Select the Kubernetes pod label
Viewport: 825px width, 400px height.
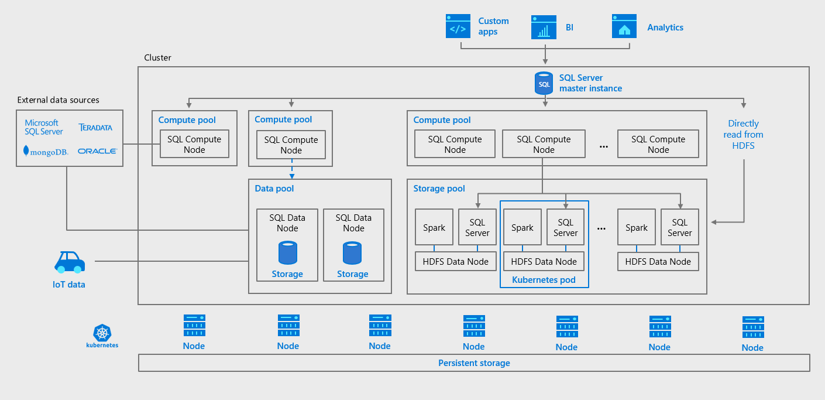click(544, 280)
